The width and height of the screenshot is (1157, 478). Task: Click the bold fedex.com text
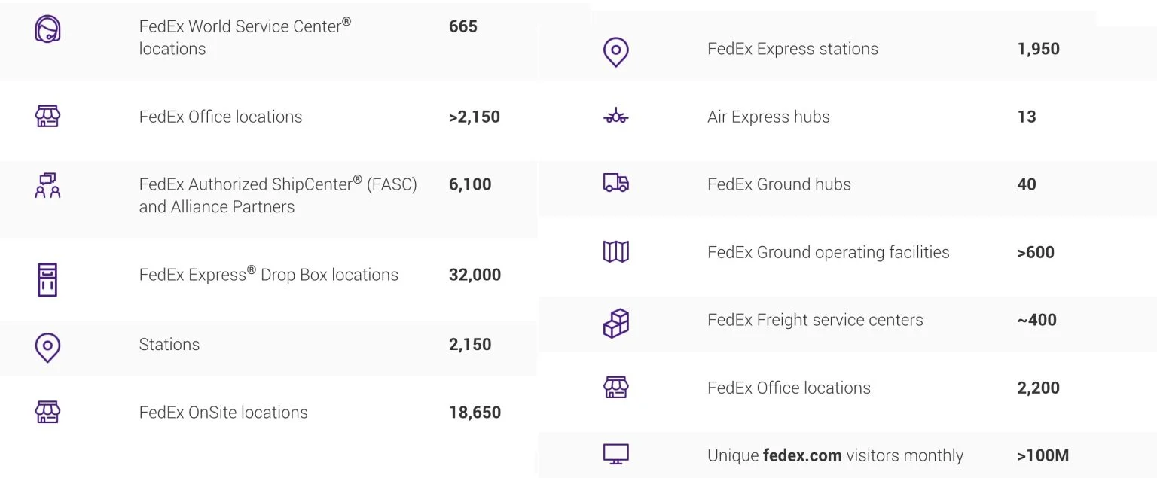pos(801,455)
